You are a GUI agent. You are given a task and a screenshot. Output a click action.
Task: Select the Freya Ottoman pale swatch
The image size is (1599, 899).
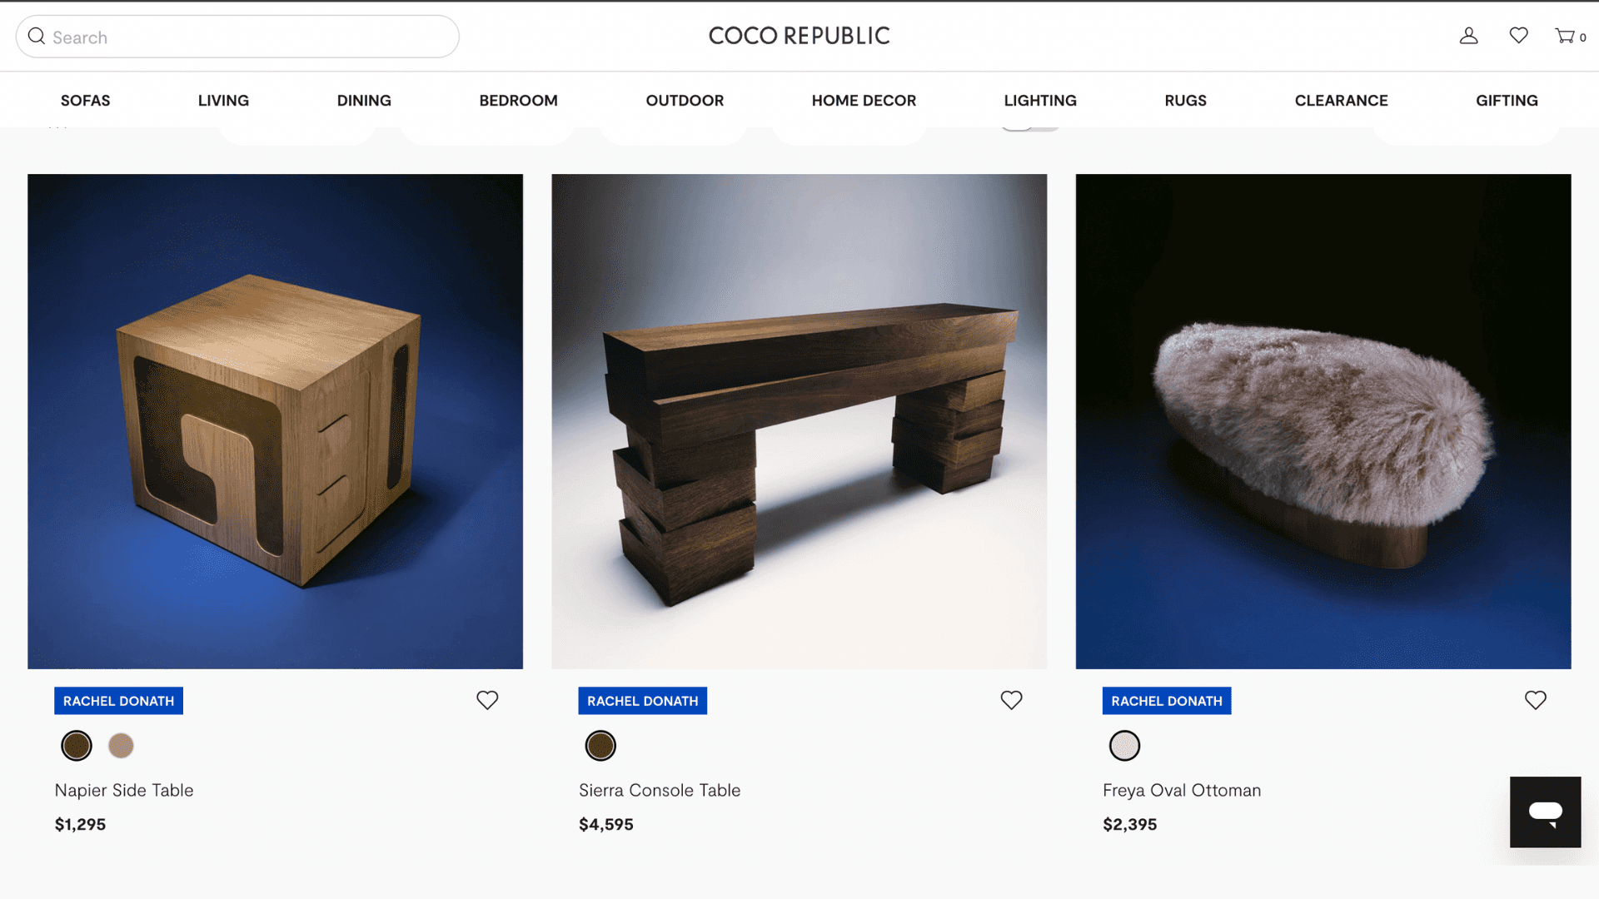click(x=1124, y=745)
